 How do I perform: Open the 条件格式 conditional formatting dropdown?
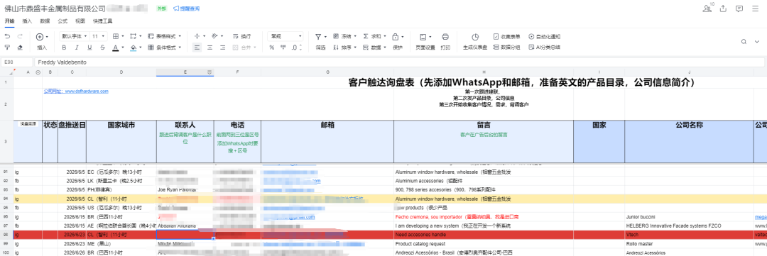pyautogui.click(x=164, y=48)
